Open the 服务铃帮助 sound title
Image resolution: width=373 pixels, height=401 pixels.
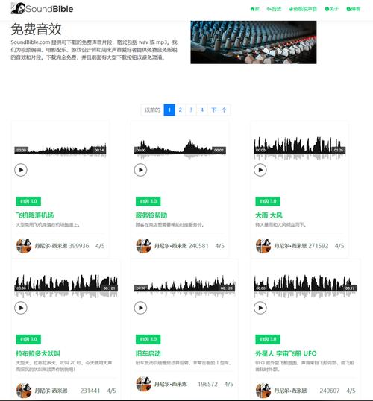tap(151, 215)
